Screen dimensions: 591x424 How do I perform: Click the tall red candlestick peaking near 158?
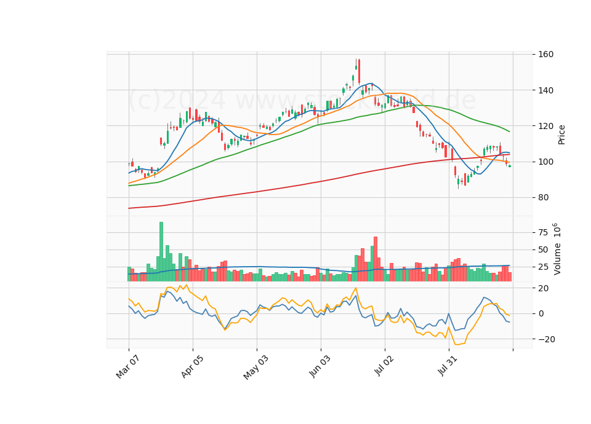click(x=359, y=71)
